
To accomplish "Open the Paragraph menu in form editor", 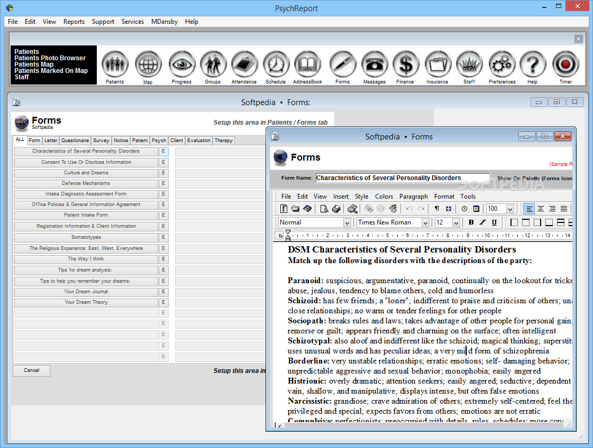I will pos(413,197).
